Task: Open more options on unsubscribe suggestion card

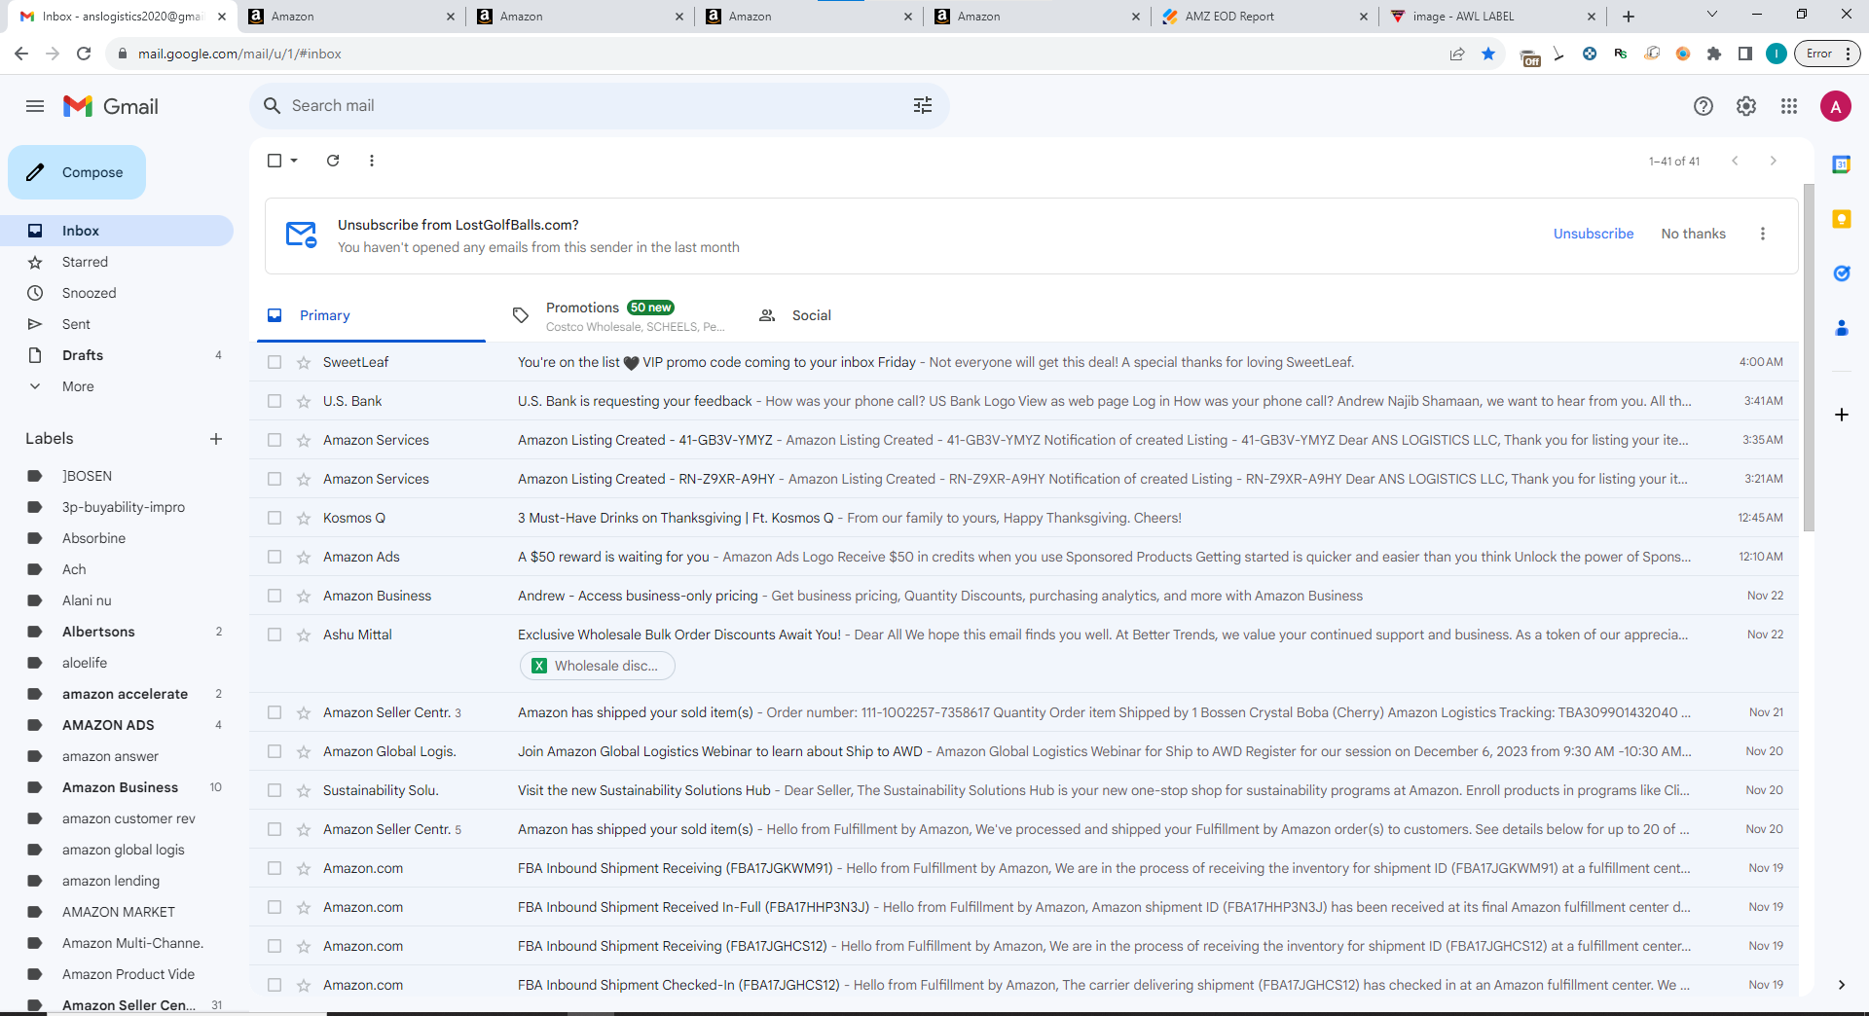Action: [1763, 234]
